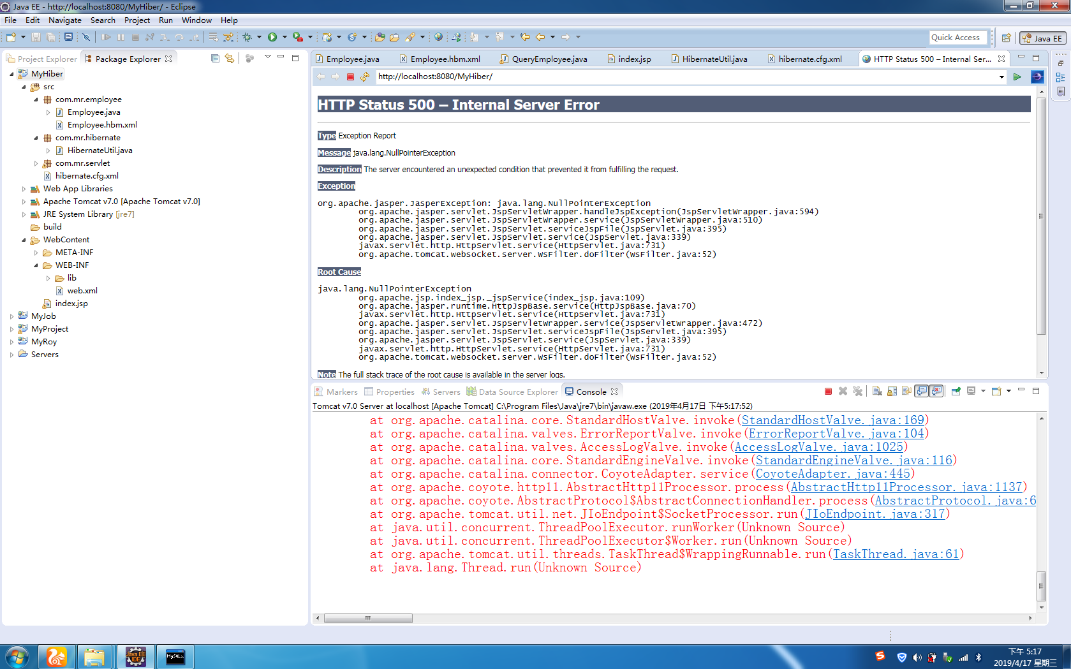
Task: Expand the META-INF folder
Action: 36,253
